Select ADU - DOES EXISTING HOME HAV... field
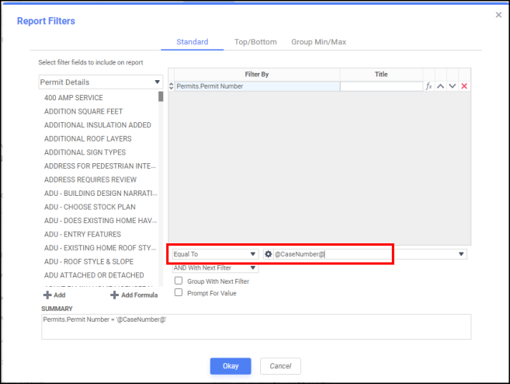Image resolution: width=510 pixels, height=384 pixels. tap(100, 221)
